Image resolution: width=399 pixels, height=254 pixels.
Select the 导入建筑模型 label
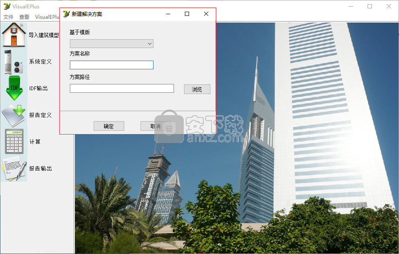(x=43, y=35)
